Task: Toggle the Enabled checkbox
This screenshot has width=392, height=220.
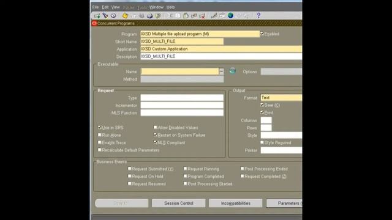Action: pyautogui.click(x=262, y=34)
